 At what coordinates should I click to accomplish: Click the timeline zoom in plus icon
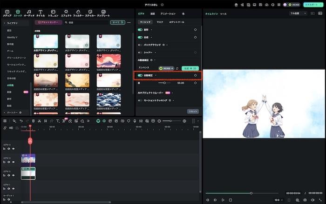(x=184, y=121)
